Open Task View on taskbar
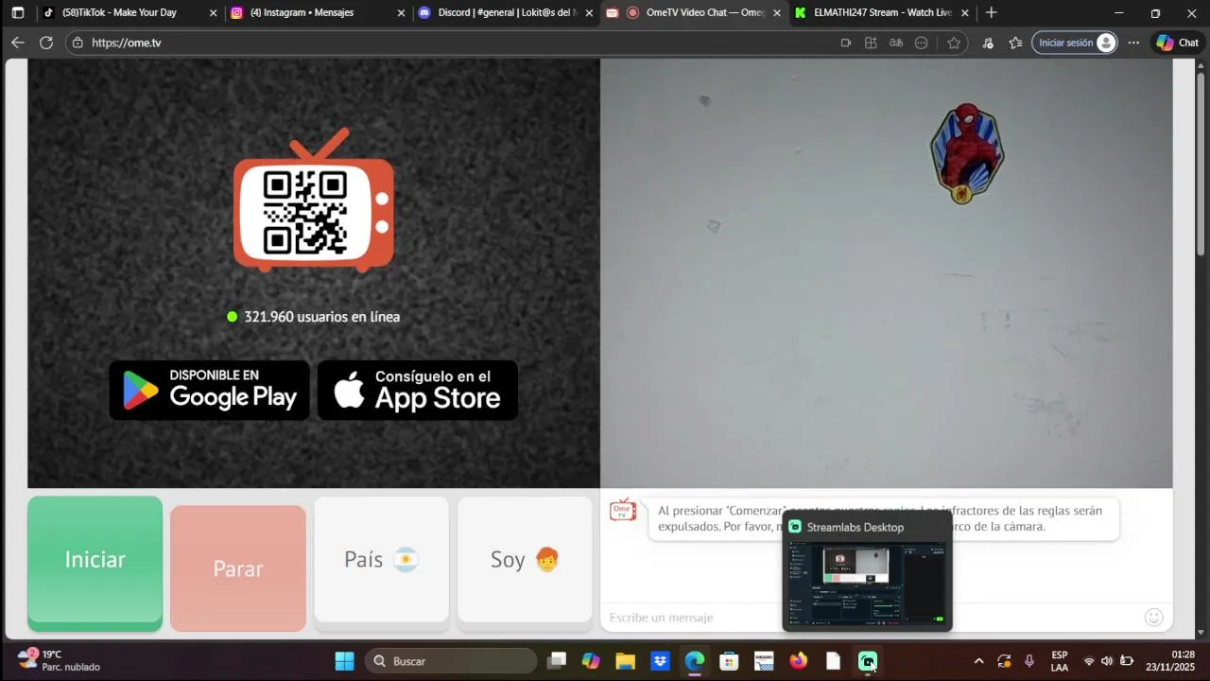The image size is (1210, 681). (557, 661)
